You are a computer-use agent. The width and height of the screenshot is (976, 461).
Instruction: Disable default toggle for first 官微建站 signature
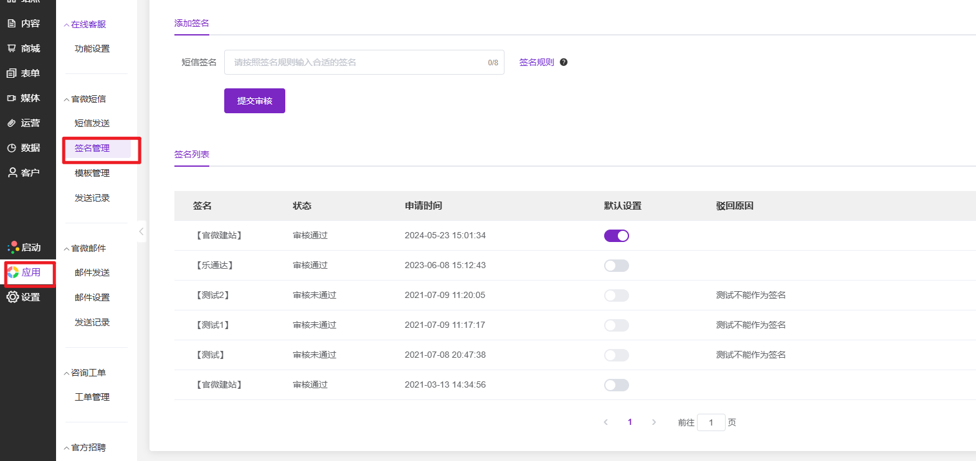click(616, 236)
